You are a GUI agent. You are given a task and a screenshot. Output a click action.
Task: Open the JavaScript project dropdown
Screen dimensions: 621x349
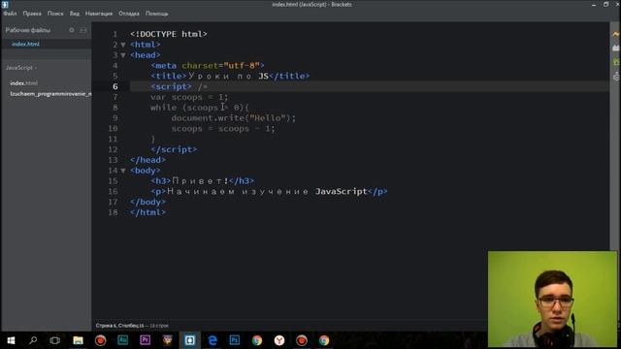coord(21,68)
